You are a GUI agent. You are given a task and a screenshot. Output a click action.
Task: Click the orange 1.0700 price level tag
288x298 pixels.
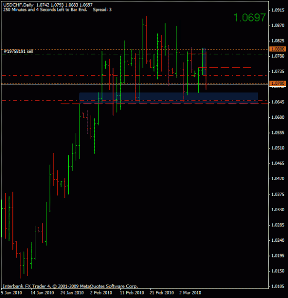pyautogui.click(x=278, y=83)
